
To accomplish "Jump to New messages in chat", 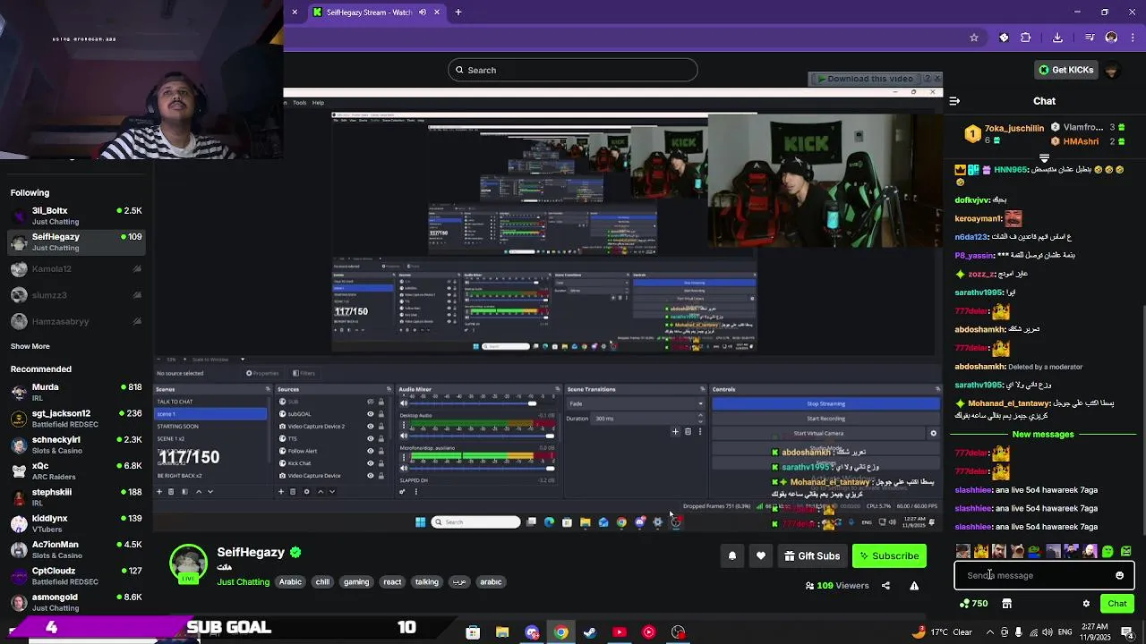I will tap(1043, 435).
